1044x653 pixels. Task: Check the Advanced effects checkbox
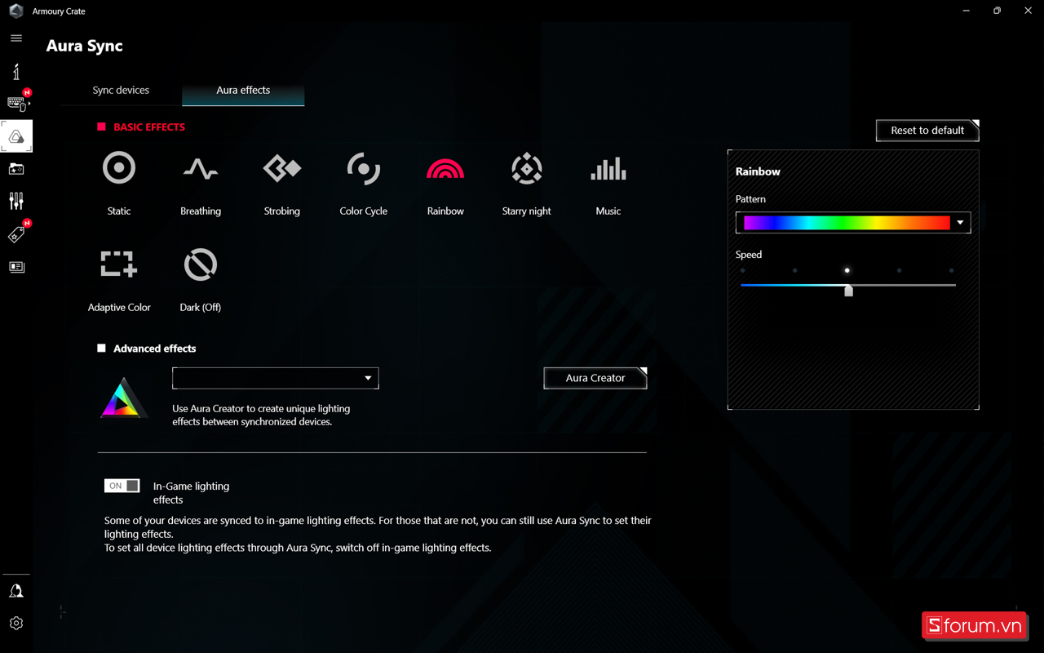point(102,349)
